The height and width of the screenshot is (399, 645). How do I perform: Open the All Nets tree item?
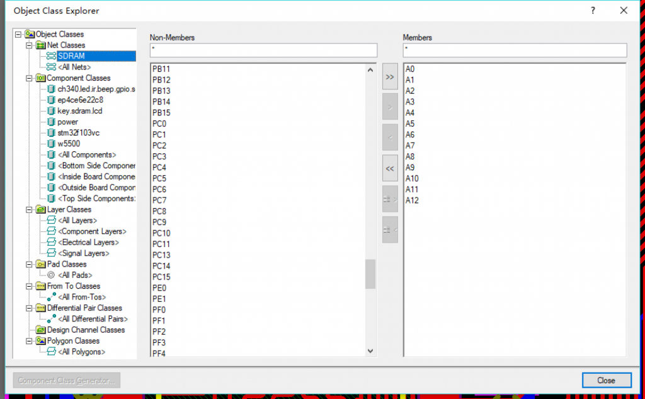(74, 67)
